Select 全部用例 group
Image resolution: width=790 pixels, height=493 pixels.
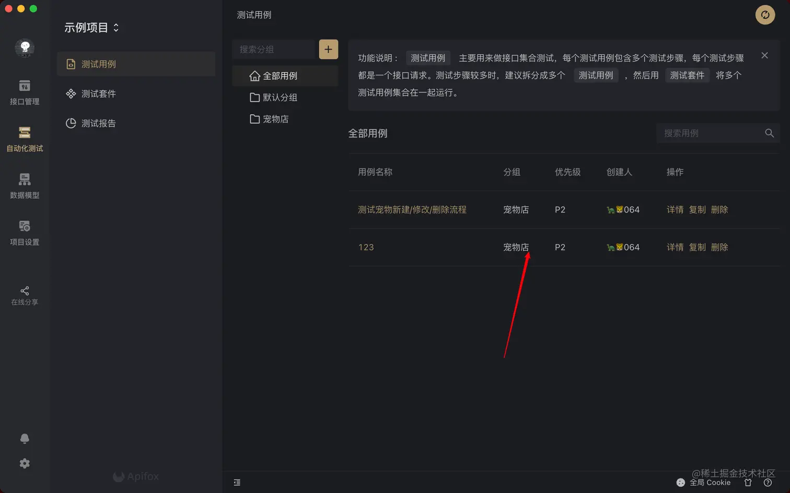285,76
